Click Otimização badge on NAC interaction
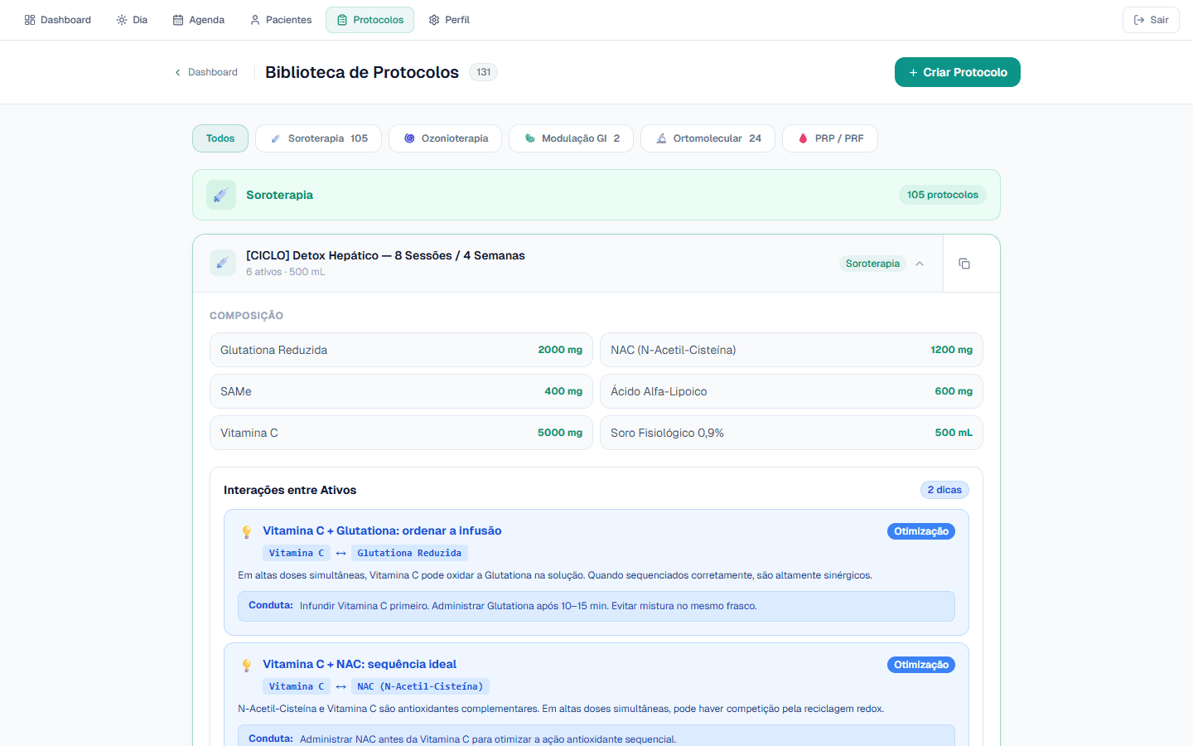1193x746 pixels. 921,665
